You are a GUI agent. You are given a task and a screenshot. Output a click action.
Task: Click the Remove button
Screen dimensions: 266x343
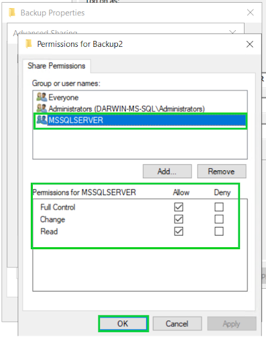click(x=222, y=171)
